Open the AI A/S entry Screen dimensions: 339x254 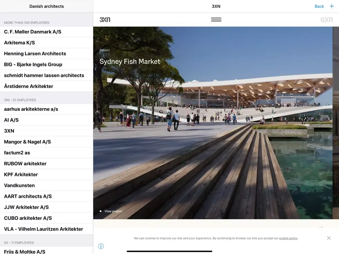(x=46, y=120)
